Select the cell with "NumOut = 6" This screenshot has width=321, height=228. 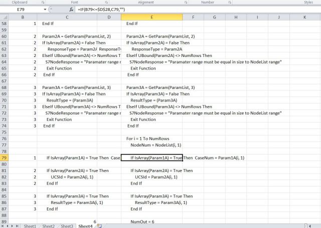point(151,221)
